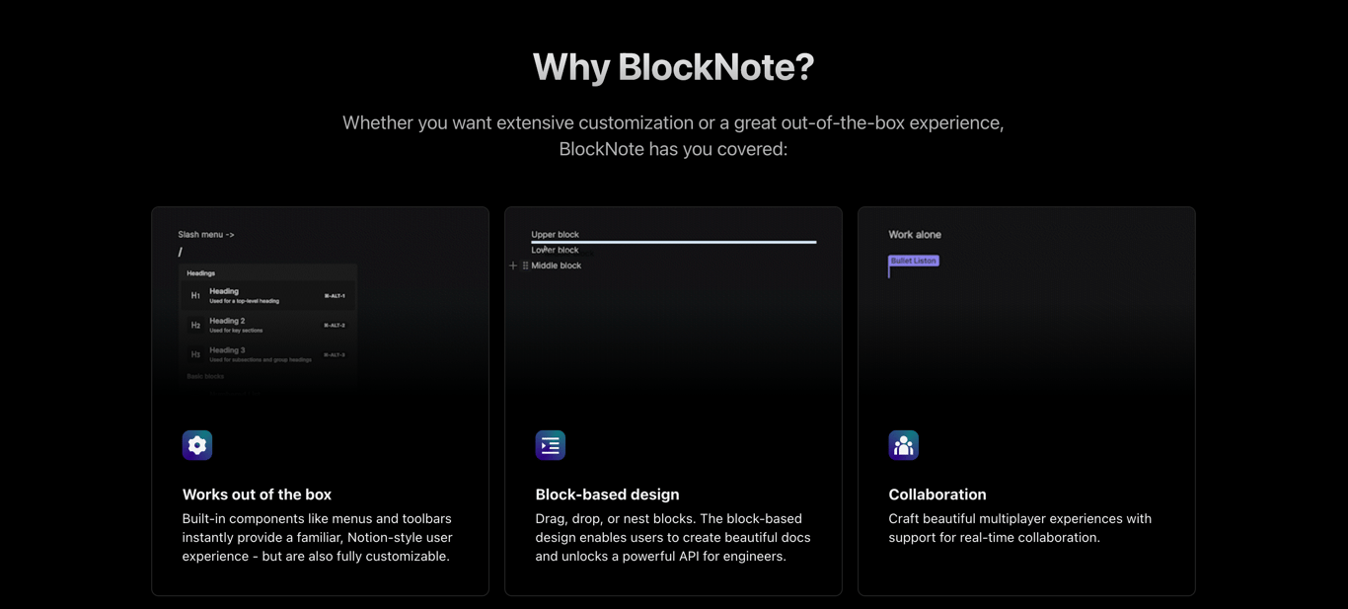Image resolution: width=1348 pixels, height=609 pixels.
Task: Click the Lower block text line
Action: coord(556,251)
